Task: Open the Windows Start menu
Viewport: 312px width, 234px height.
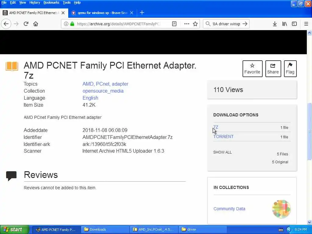Action: coord(14,230)
